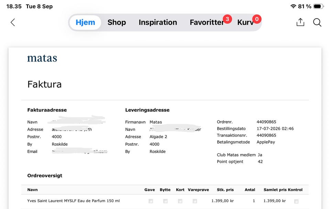This screenshot has width=330, height=209.
Task: Open the share sheet icon
Action: (x=300, y=22)
